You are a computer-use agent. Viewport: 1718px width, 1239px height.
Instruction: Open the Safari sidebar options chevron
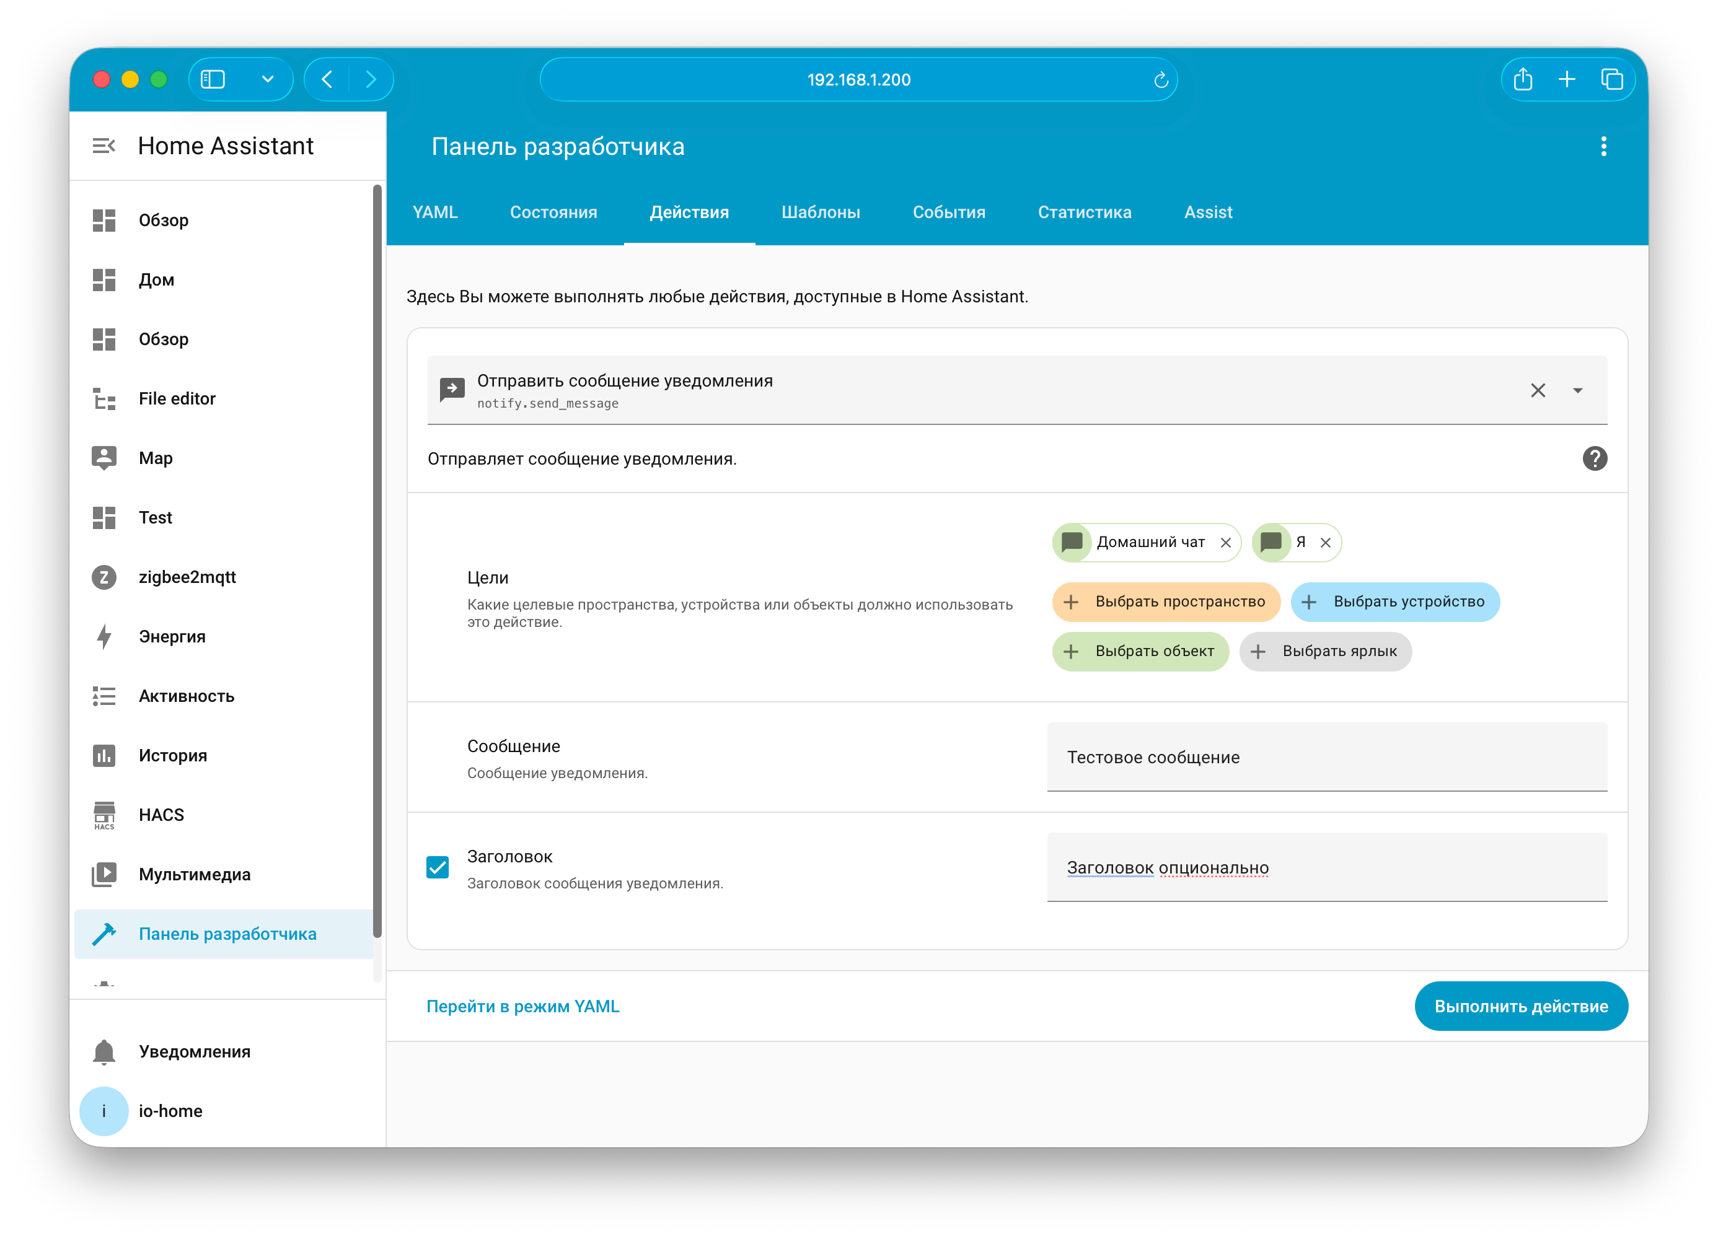coord(267,79)
